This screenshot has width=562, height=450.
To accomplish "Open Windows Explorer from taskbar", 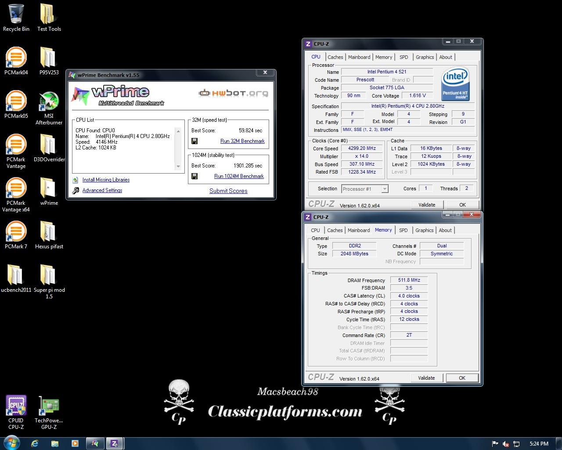I will tap(54, 443).
